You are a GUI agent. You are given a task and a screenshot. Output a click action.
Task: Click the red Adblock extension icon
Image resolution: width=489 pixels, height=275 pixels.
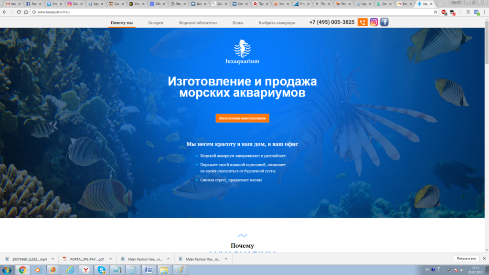[x=444, y=12]
